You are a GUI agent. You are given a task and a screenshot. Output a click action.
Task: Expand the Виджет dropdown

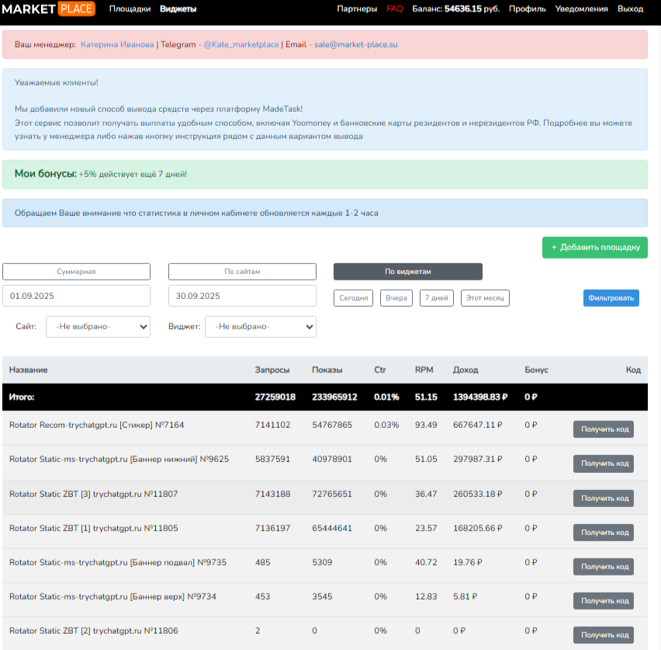click(x=261, y=327)
